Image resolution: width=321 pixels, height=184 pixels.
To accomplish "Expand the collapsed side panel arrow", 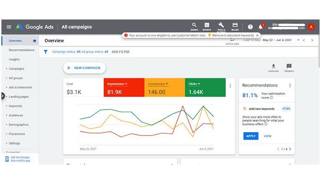I will pos(3,96).
